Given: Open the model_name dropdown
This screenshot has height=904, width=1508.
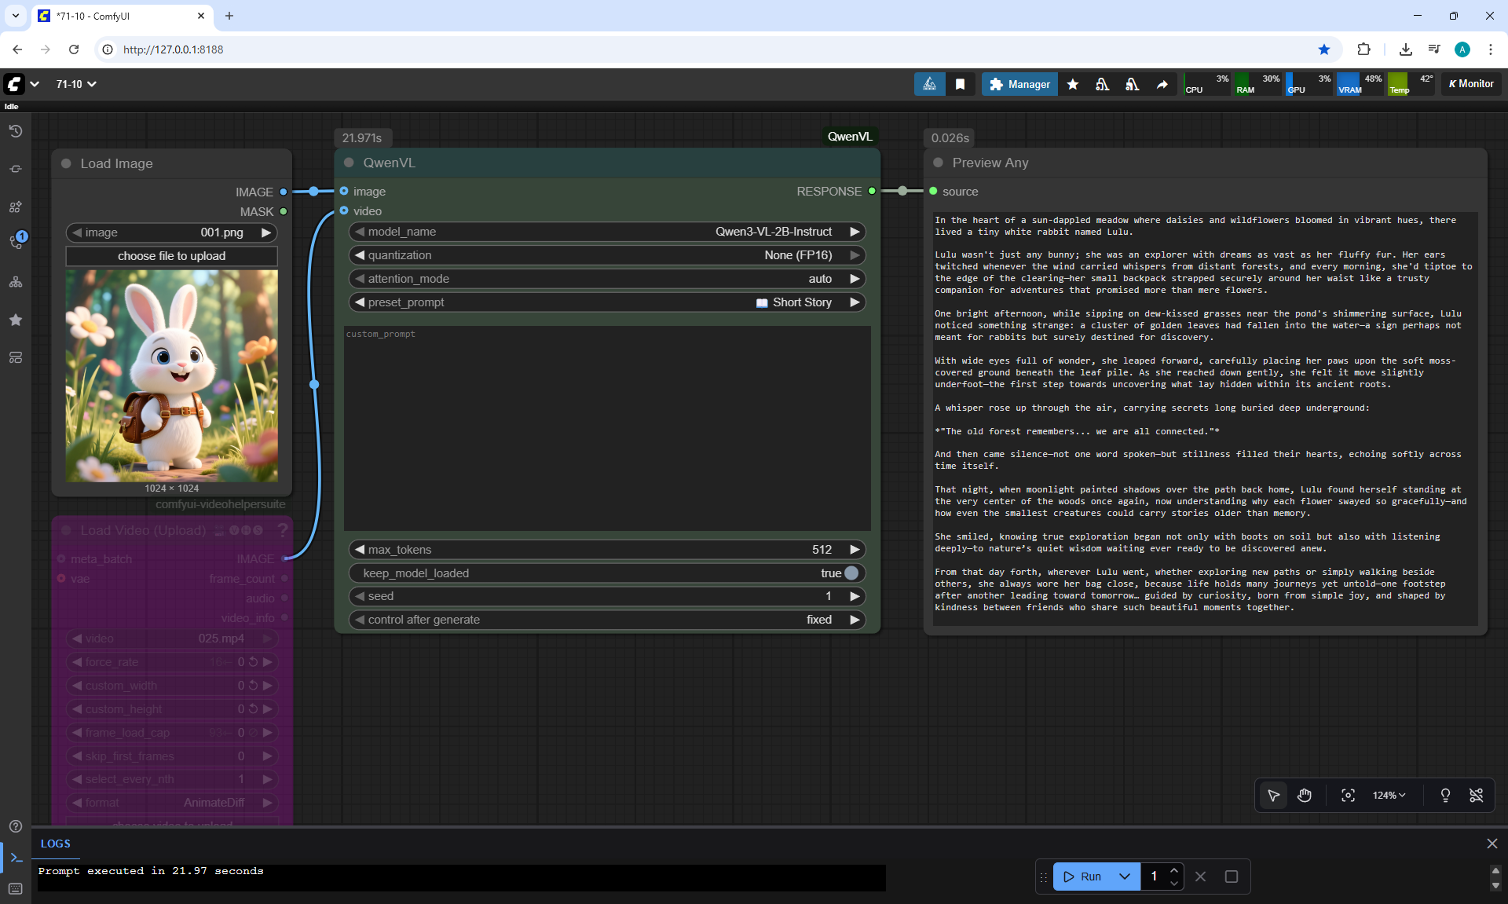Looking at the screenshot, I should click(x=606, y=232).
